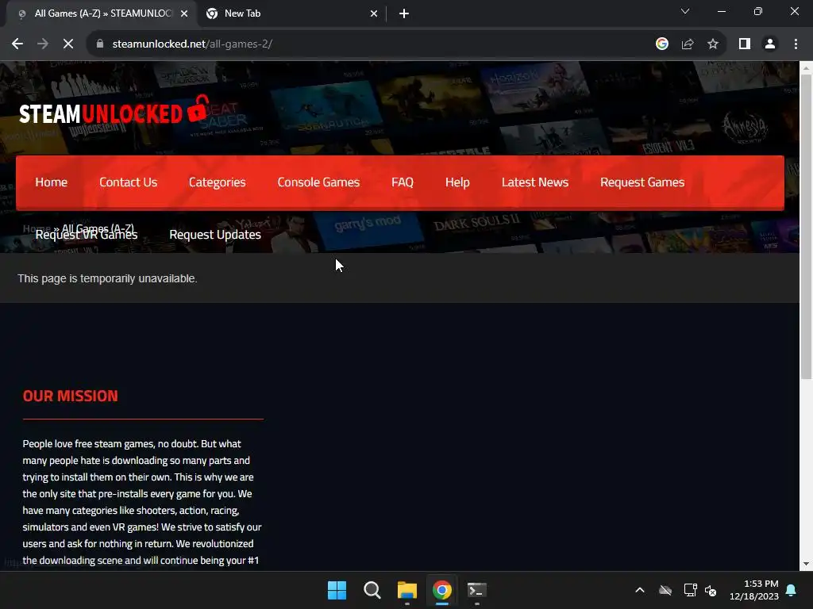The height and width of the screenshot is (609, 813).
Task: Click the OUR MISSION heading
Action: [71, 396]
